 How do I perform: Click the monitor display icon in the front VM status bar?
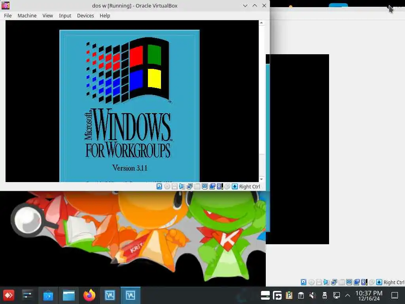[x=204, y=186]
